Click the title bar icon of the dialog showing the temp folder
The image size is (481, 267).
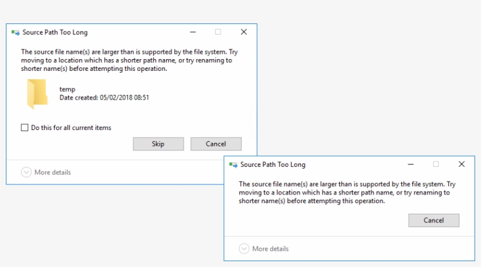tap(15, 33)
